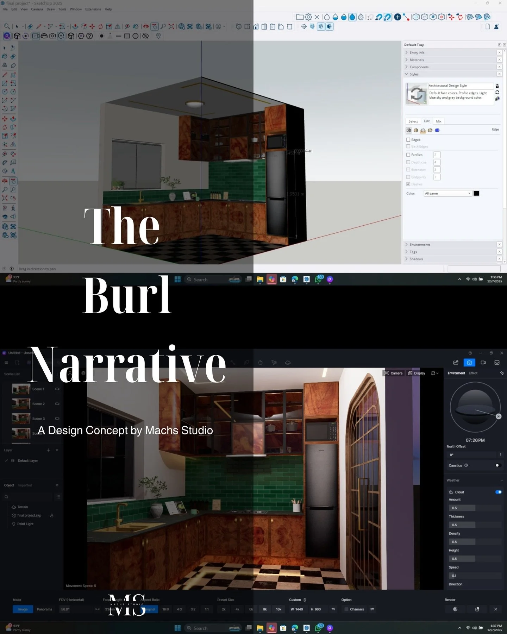Click the add layer plus icon
507x634 pixels.
[49, 450]
